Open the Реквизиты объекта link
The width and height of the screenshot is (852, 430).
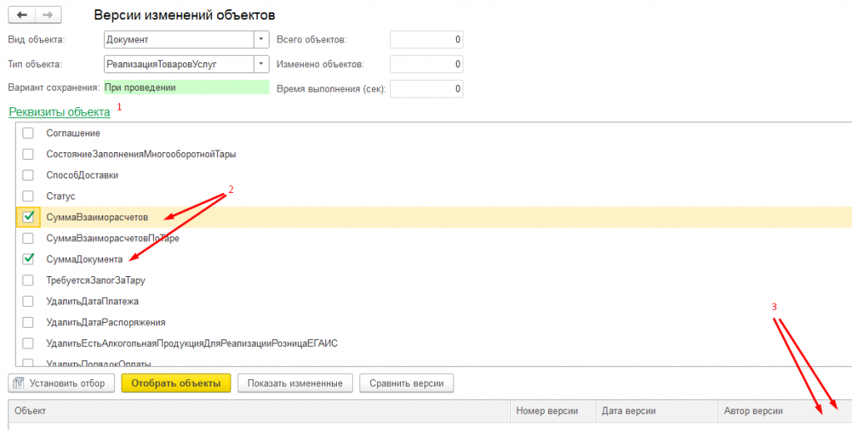59,111
